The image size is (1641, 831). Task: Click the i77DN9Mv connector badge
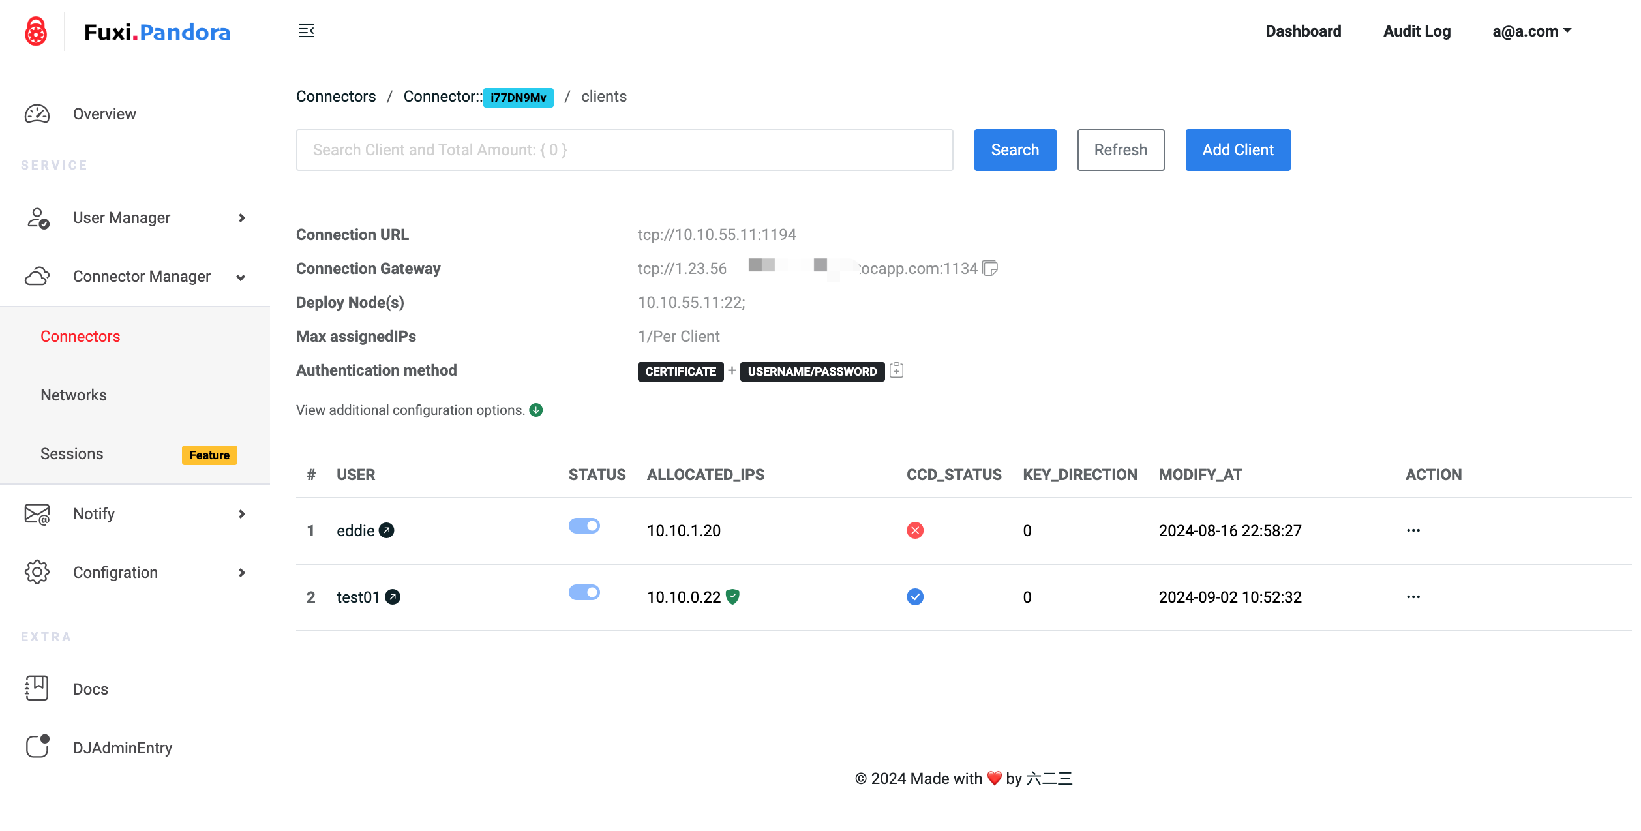point(519,98)
